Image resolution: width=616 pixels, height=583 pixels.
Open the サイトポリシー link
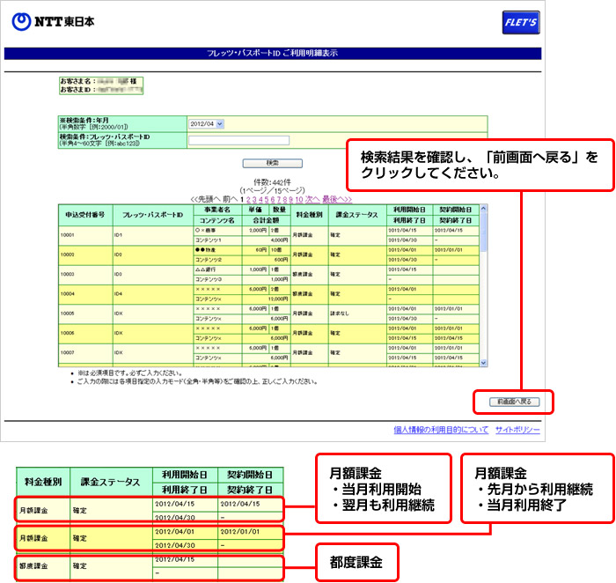tap(517, 430)
